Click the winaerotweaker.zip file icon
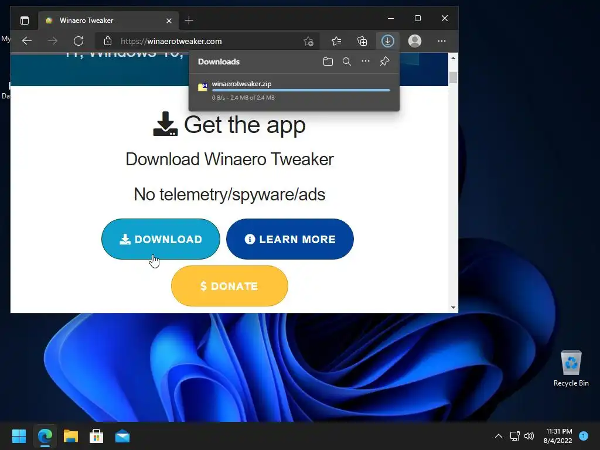Screen dimensions: 600x450 coord(203,87)
